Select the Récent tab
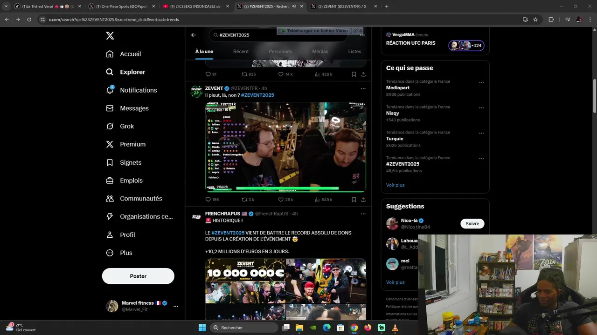 point(241,52)
